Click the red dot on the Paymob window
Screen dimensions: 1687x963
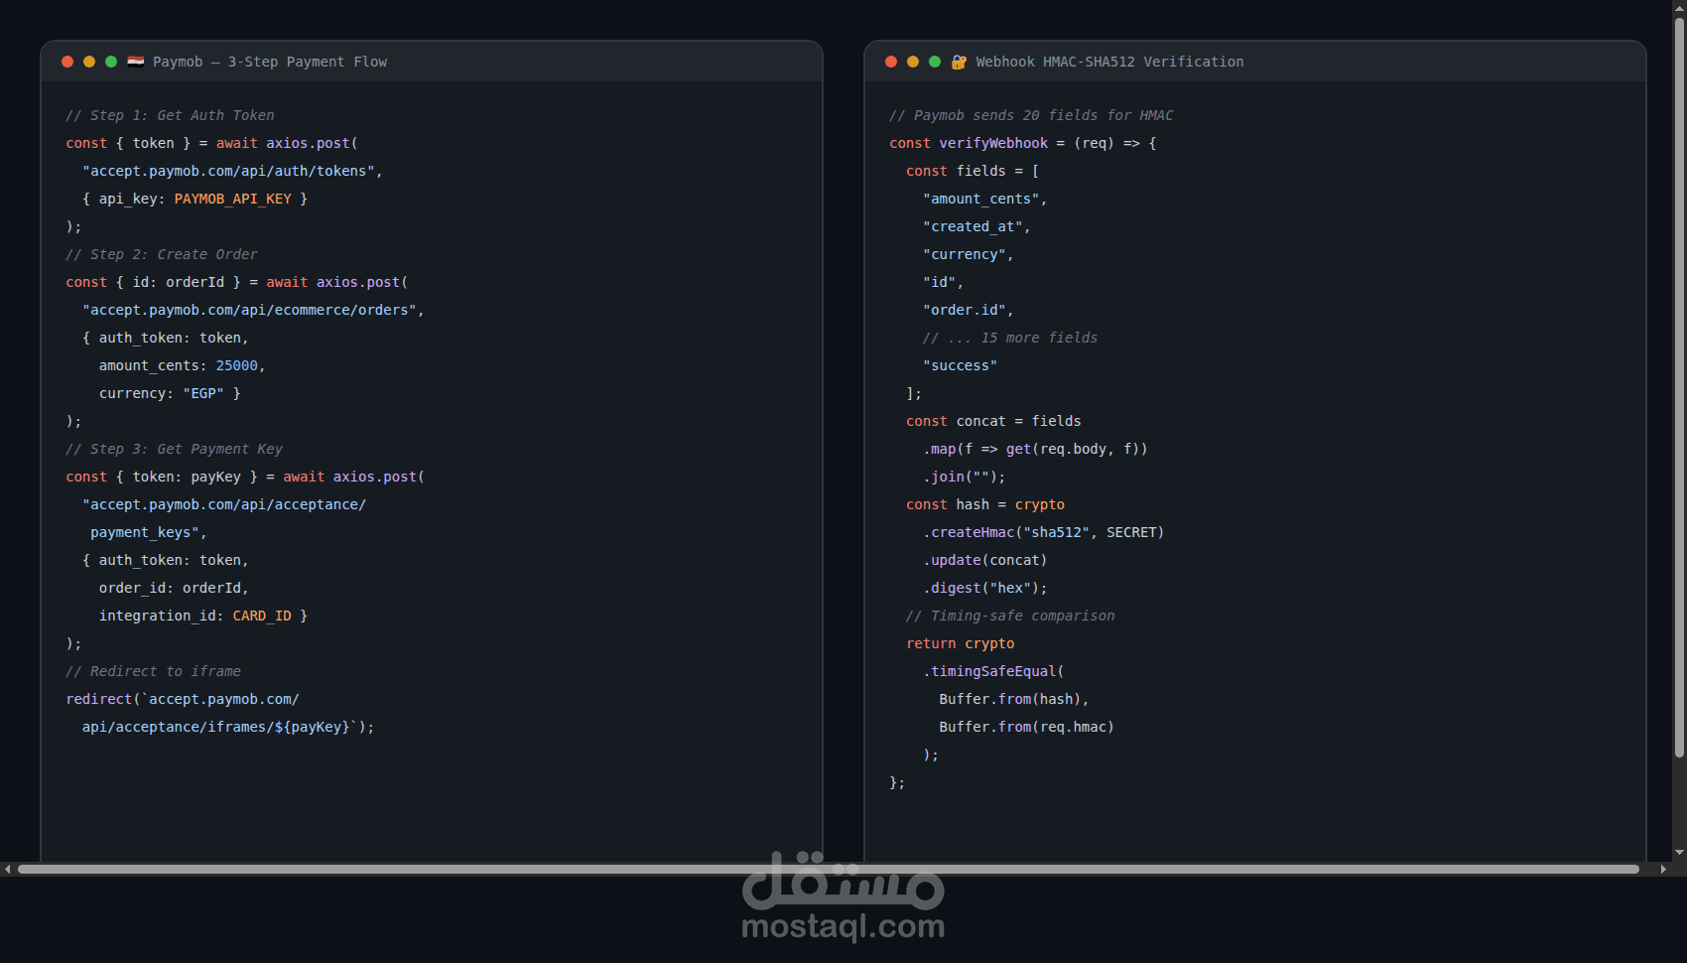(67, 62)
